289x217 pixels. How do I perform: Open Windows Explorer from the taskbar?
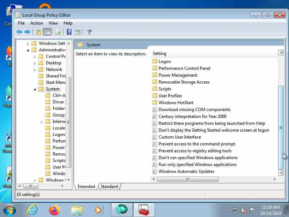[x=77, y=210]
